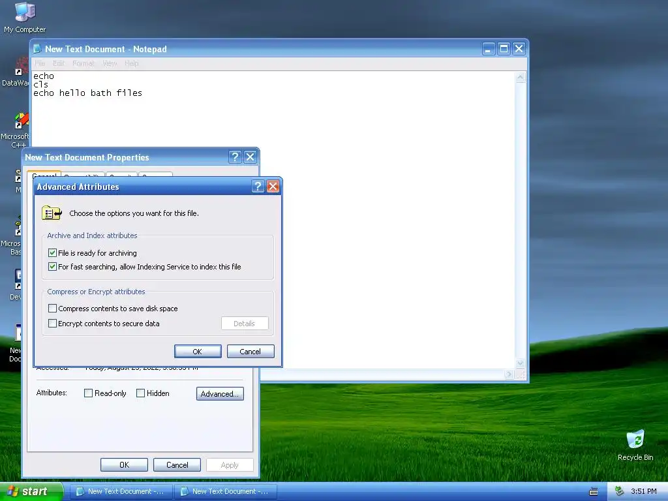This screenshot has width=668, height=501.
Task: Enable Encrypt contents to secure data
Action: (52, 324)
